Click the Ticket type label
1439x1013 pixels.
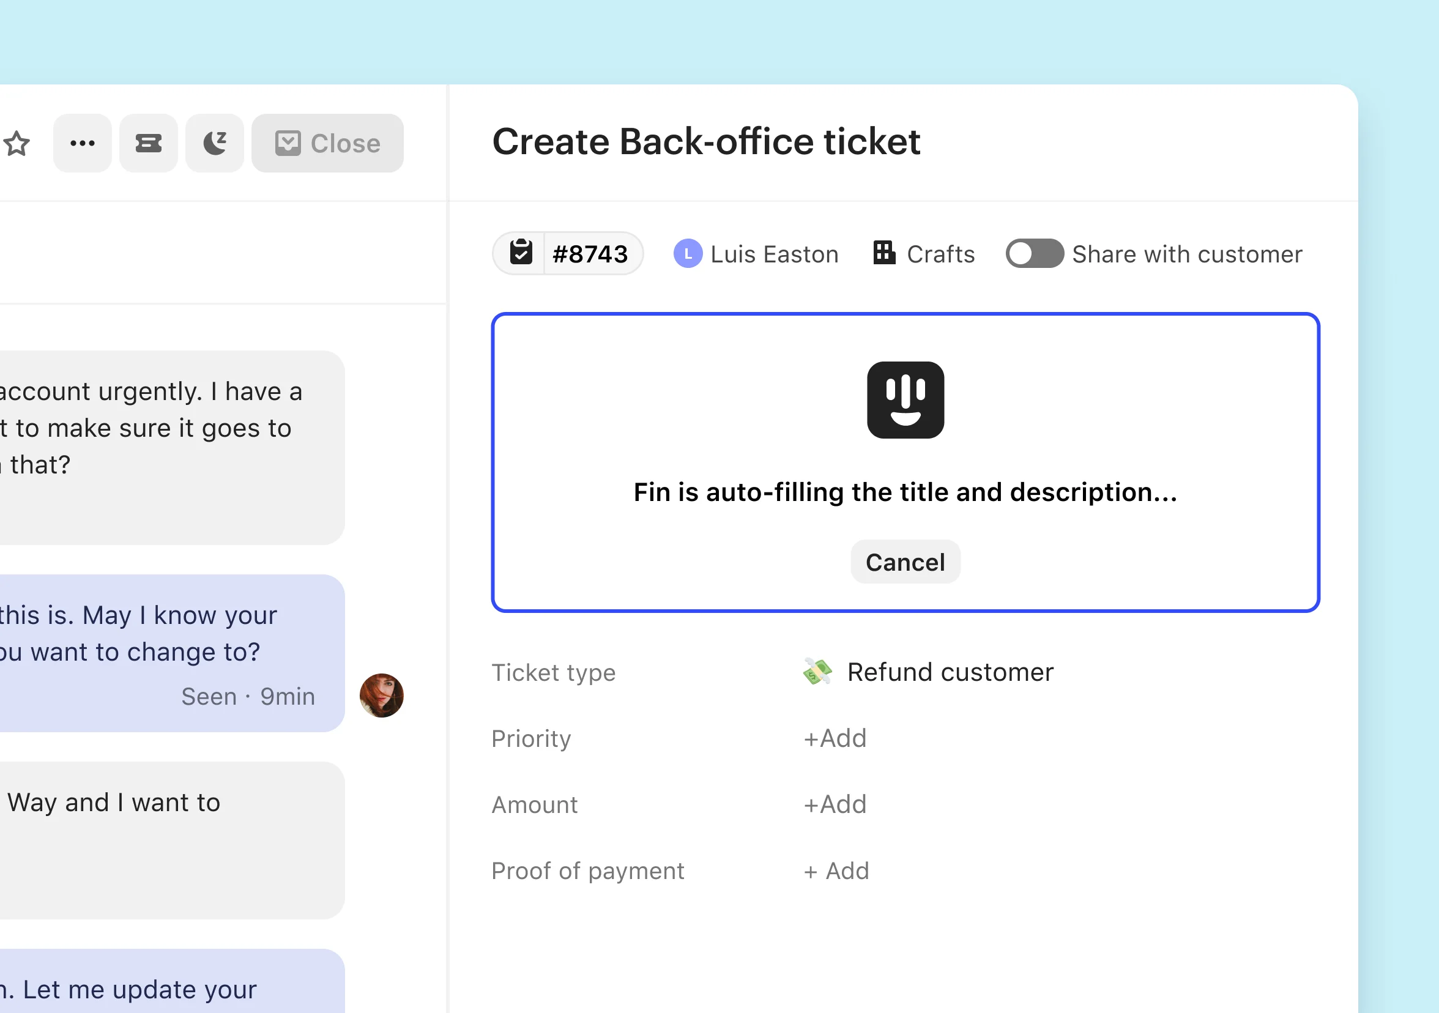click(554, 673)
